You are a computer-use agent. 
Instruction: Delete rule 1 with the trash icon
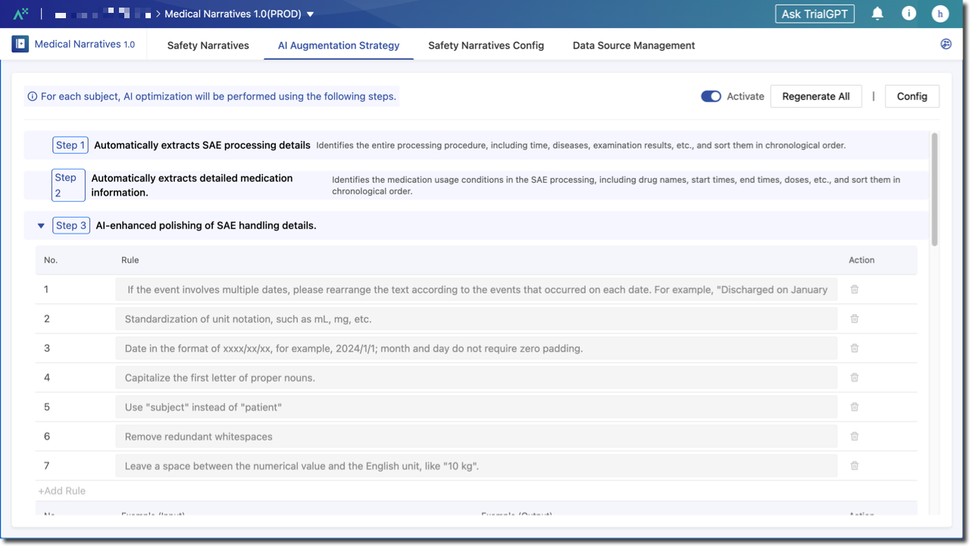[x=855, y=289]
